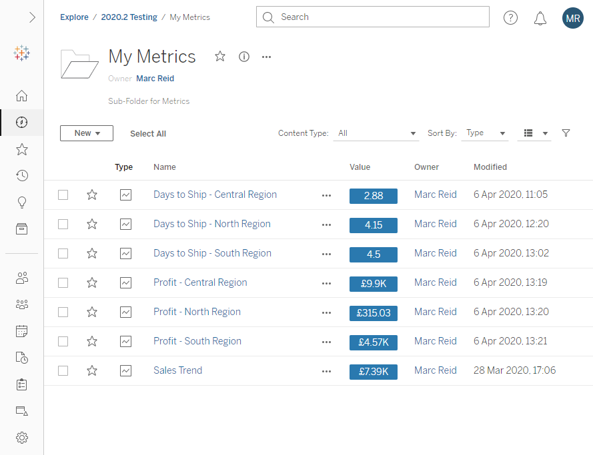Expand the Sort By Type dropdown
The image size is (593, 455).
point(486,133)
